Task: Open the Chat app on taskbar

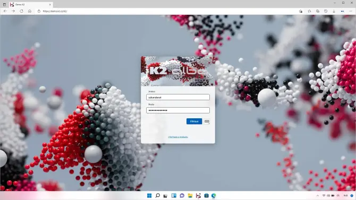Action: click(182, 195)
